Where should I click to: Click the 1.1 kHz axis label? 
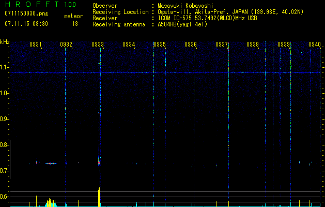[x=4, y=67]
